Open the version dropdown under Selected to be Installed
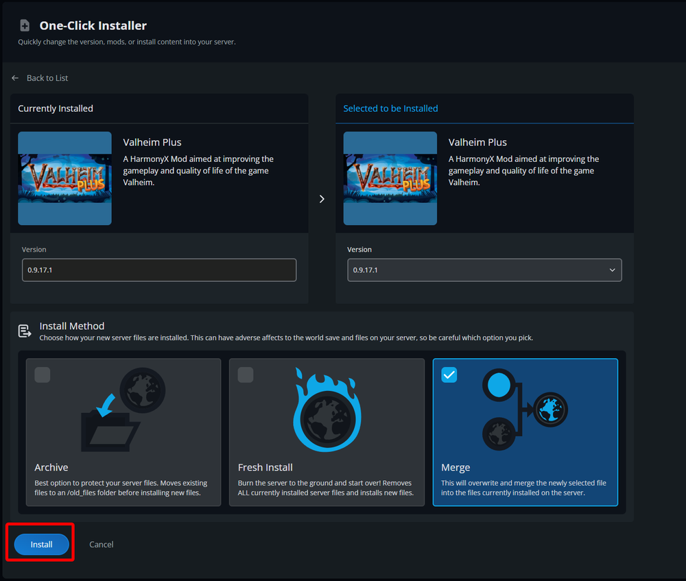The image size is (686, 581). point(484,270)
